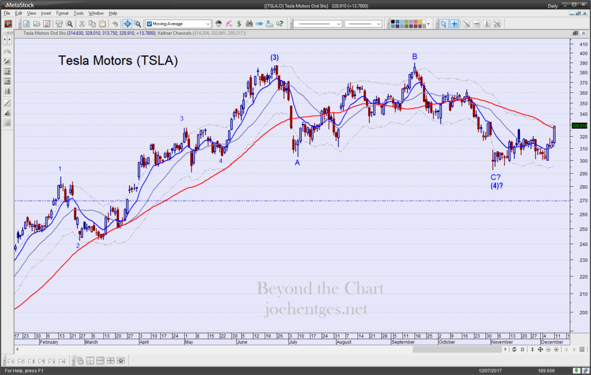Click the left sidebar arc drawing icon
This screenshot has width=591, height=375.
pos(7,52)
